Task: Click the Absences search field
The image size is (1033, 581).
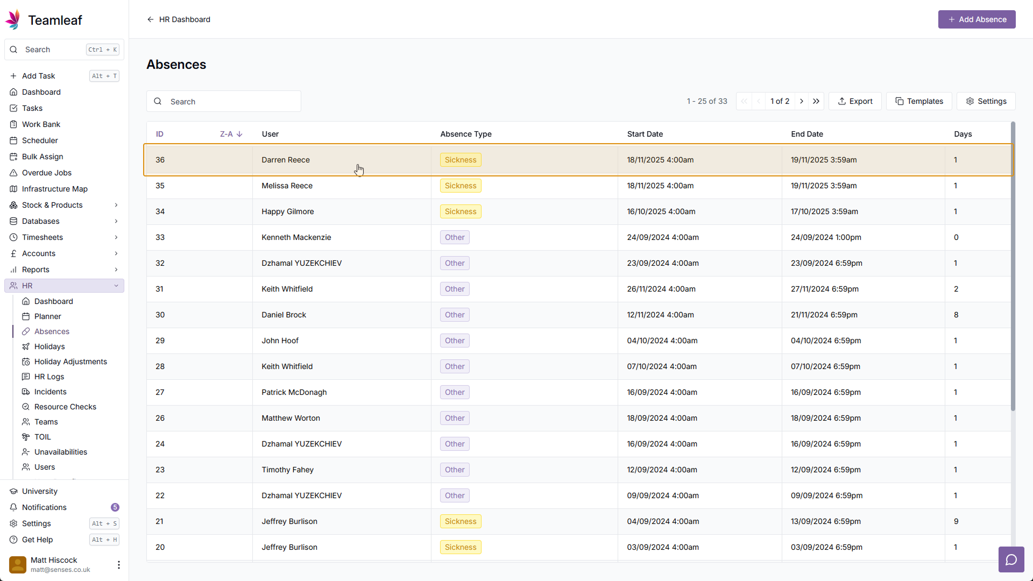Action: 231,102
